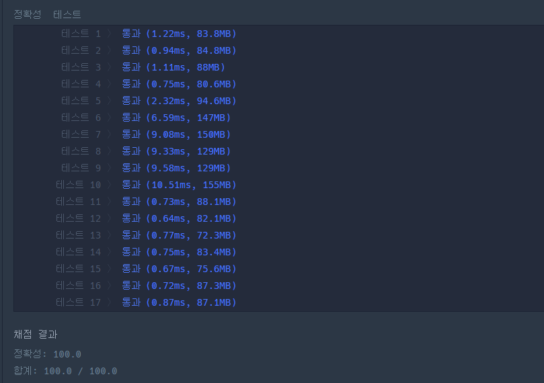Select the '테스트 7' row label

click(x=81, y=134)
